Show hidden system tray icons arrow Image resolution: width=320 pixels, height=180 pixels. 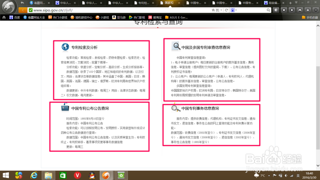coord(269,176)
